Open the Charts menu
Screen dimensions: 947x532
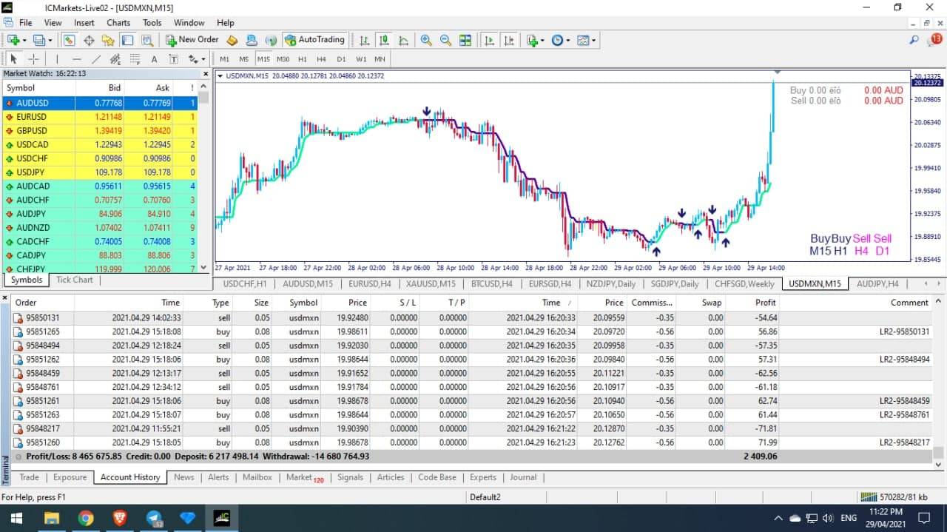[x=118, y=23]
